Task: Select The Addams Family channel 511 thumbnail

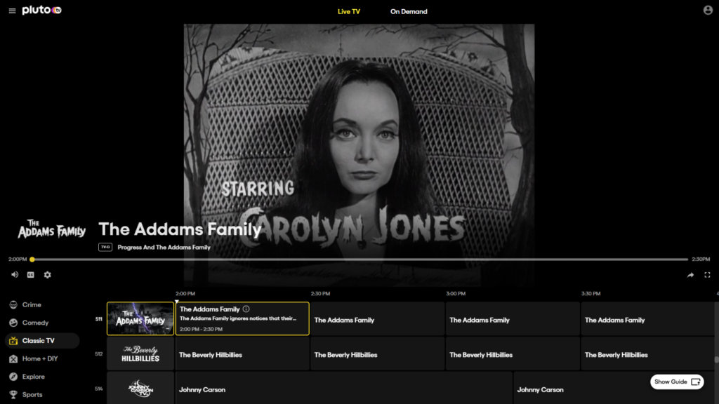Action: coord(140,318)
